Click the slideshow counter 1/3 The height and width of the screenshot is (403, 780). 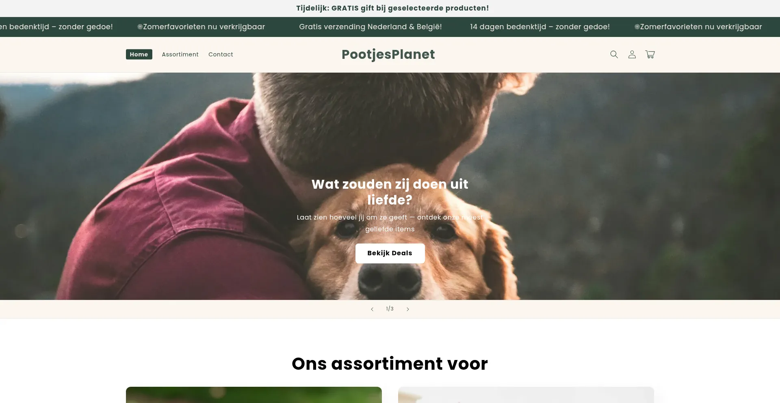pyautogui.click(x=390, y=309)
